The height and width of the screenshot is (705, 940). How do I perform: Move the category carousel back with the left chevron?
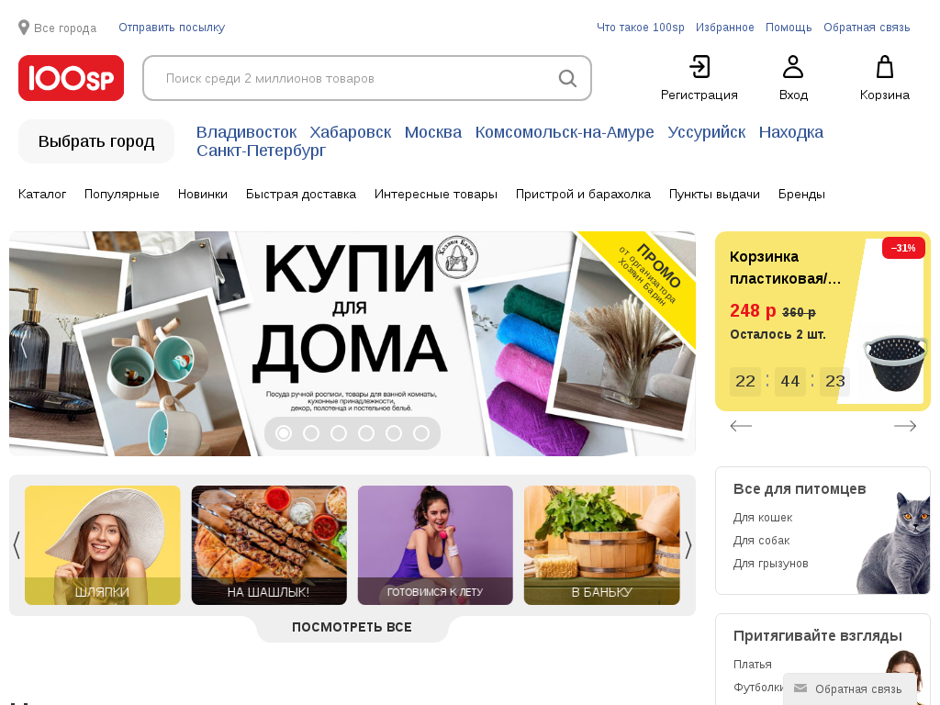(x=17, y=545)
